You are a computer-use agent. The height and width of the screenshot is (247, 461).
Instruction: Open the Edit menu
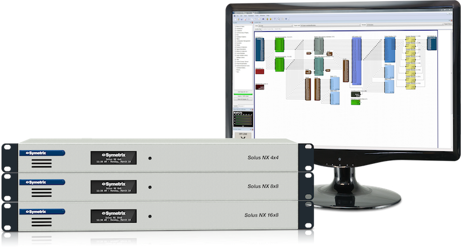(x=241, y=16)
